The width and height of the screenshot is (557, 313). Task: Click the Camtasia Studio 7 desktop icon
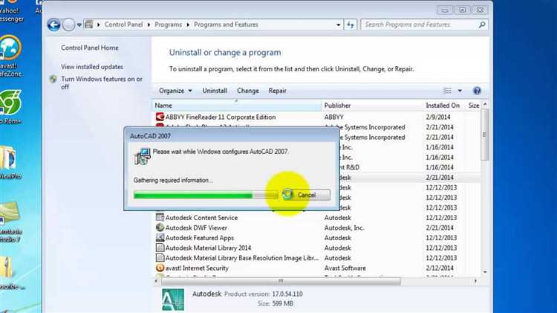click(10, 222)
